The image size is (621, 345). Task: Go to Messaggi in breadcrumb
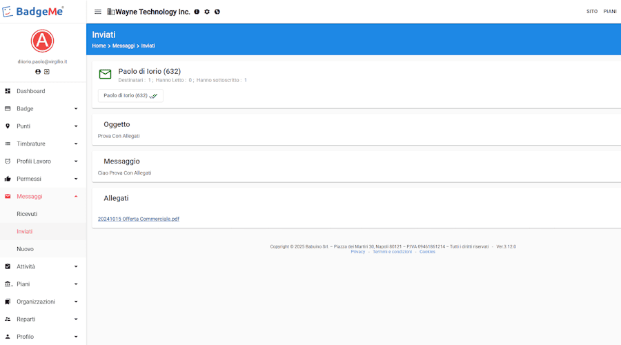(124, 46)
